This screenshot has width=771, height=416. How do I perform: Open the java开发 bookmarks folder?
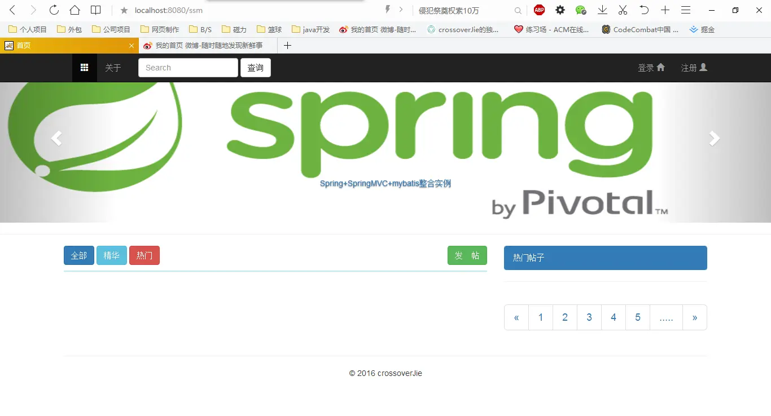311,29
